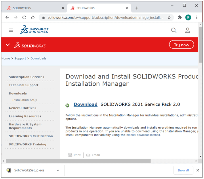
Task: Click the Downloads breadcrumb link
Action: click(39, 58)
